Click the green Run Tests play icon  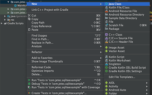tap(29, 80)
